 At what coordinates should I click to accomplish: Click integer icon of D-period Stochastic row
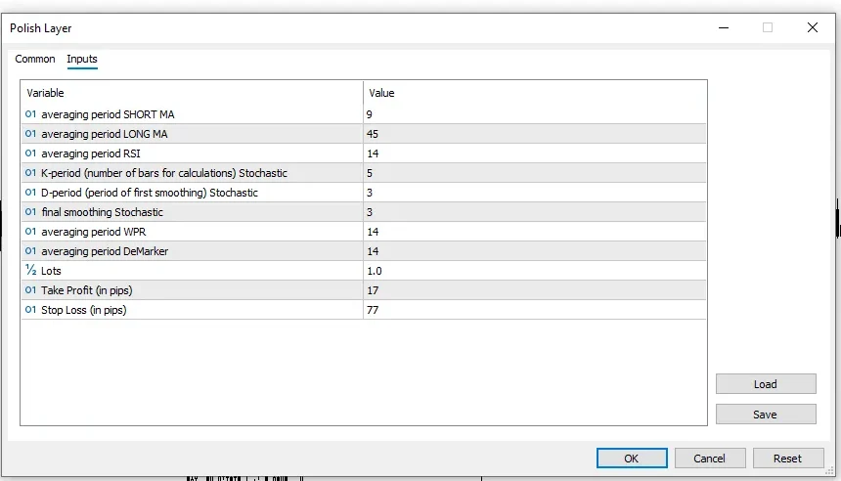tap(30, 192)
